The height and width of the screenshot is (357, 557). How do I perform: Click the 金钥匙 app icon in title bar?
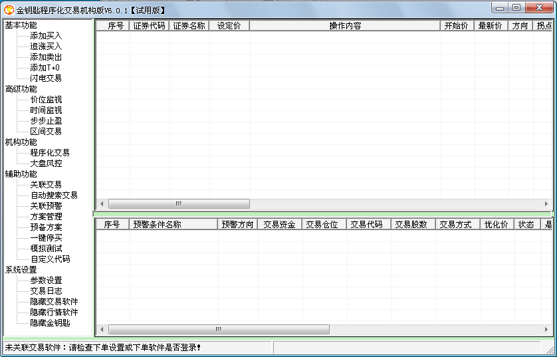point(9,10)
